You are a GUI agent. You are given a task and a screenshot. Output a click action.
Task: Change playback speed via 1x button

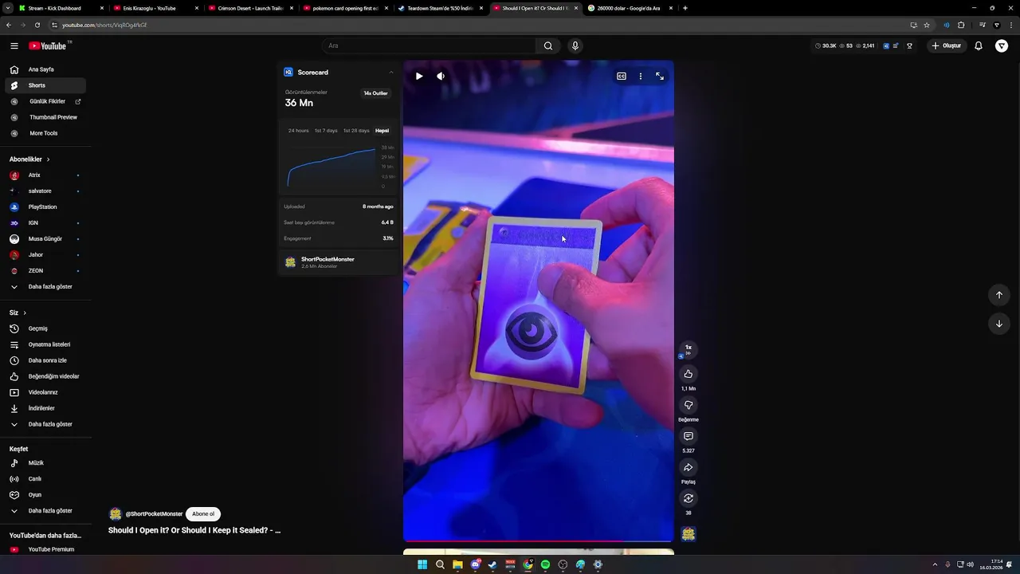688,349
